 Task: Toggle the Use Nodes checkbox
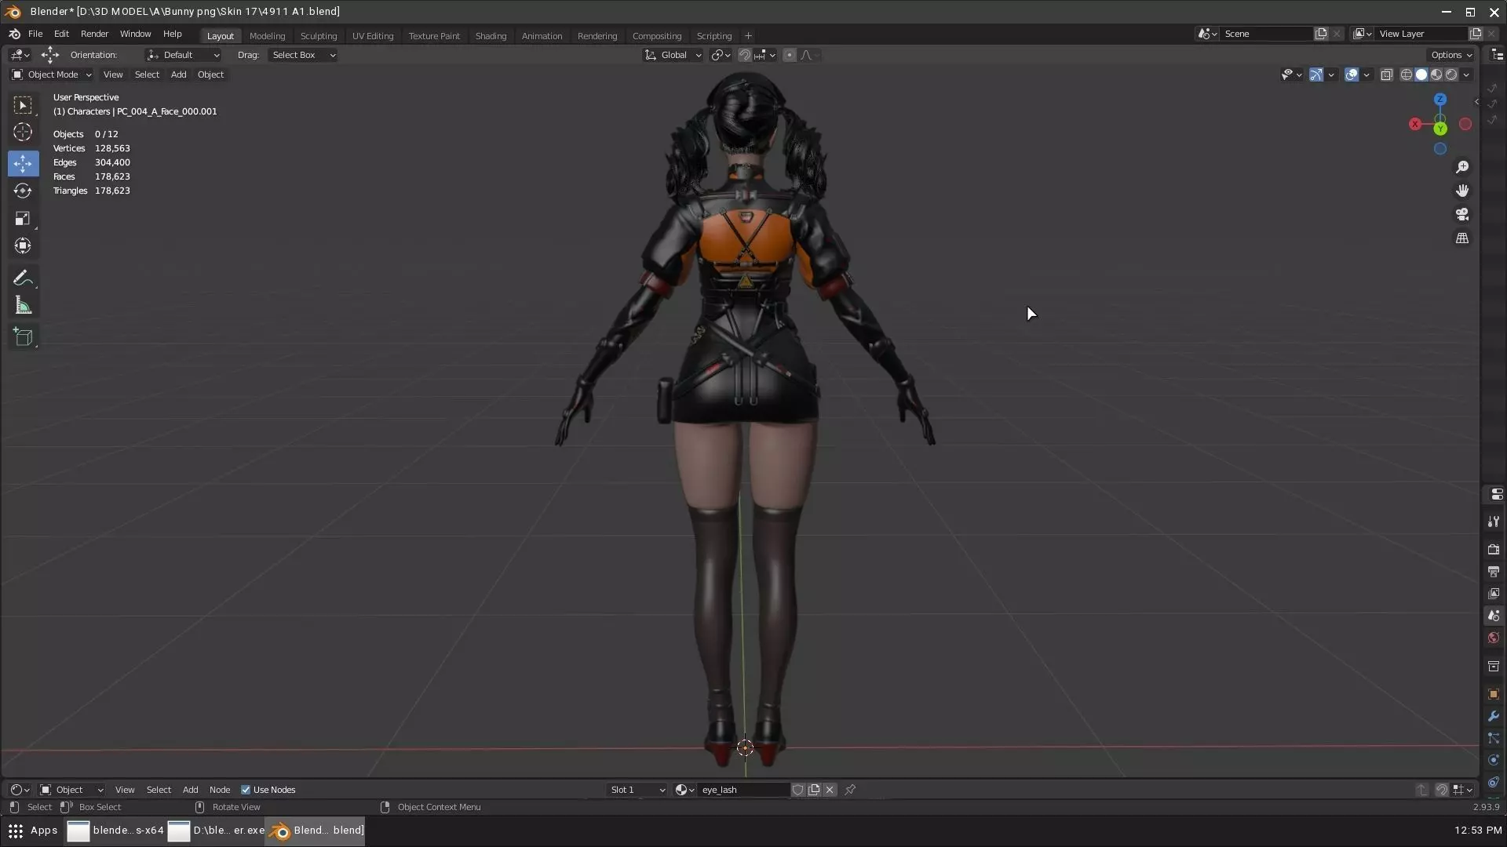coord(246,790)
